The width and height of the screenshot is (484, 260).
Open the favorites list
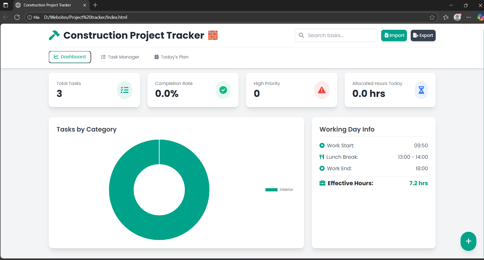pyautogui.click(x=446, y=17)
